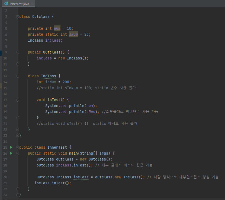225x200 pixels.
Task: Click 'main(String[] args)' on line 26
Action: pos(89,153)
